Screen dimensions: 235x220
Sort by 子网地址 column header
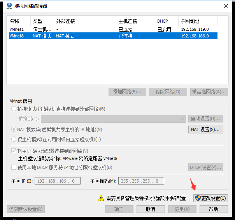[x=198, y=21]
